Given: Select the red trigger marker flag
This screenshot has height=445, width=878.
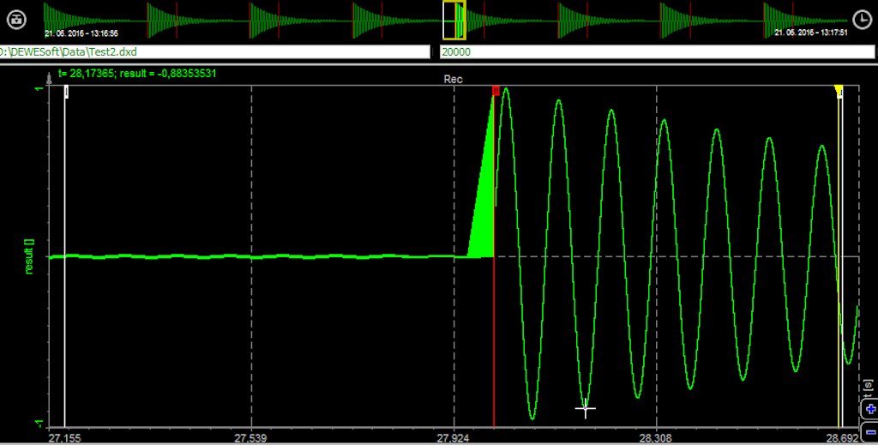Looking at the screenshot, I should pos(496,90).
